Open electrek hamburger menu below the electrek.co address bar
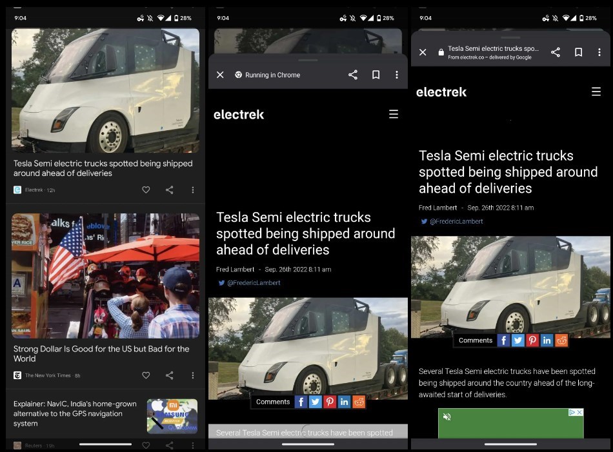The width and height of the screenshot is (613, 452). (596, 92)
